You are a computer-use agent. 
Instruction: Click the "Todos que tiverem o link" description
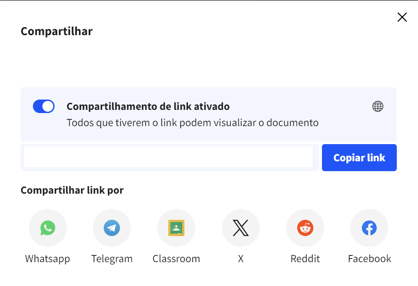coord(193,123)
